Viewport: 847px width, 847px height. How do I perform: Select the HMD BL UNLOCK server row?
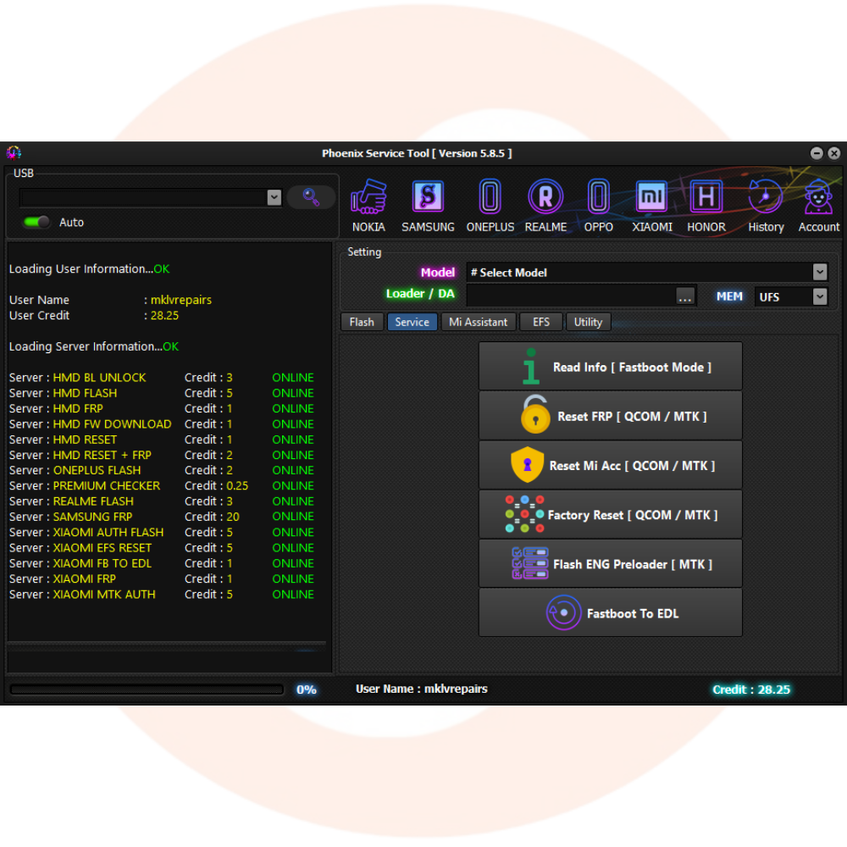point(162,378)
